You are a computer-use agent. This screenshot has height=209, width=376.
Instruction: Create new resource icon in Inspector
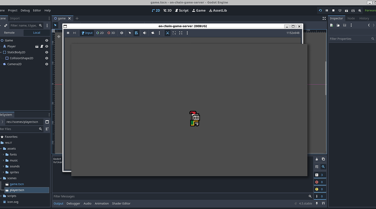pos(332,25)
